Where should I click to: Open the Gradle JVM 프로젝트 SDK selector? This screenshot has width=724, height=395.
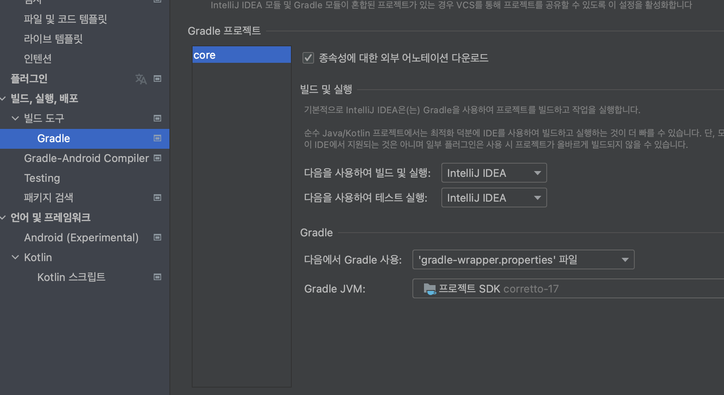(568, 288)
